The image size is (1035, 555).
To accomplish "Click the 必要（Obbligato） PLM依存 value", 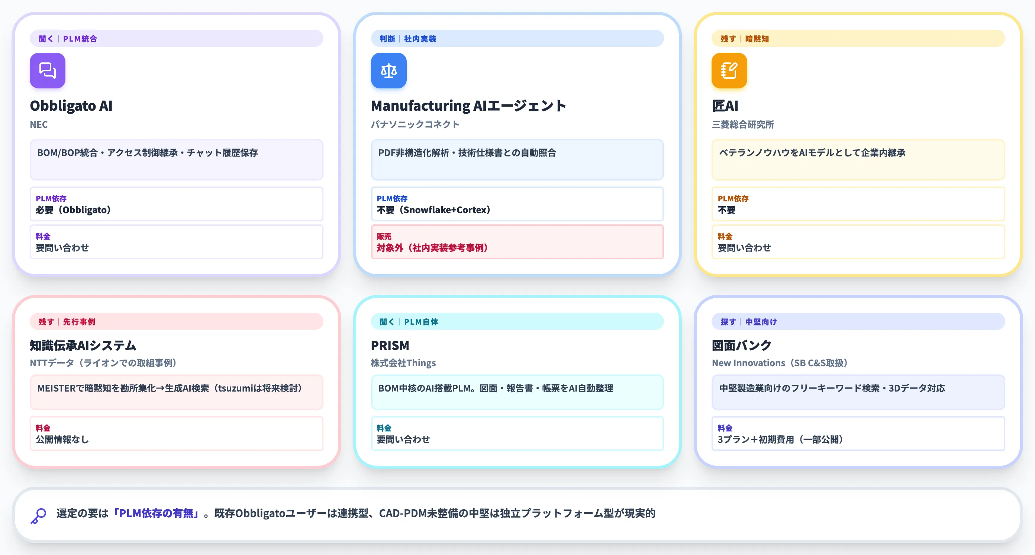I will 73,210.
